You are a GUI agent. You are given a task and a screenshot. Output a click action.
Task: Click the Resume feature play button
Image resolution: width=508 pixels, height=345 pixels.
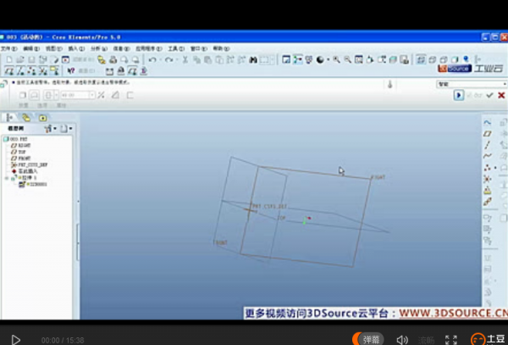coord(458,95)
